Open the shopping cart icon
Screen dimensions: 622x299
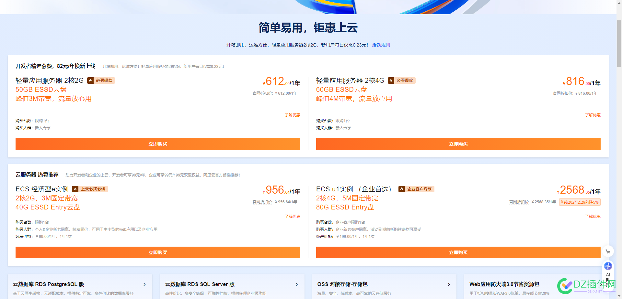point(608,251)
